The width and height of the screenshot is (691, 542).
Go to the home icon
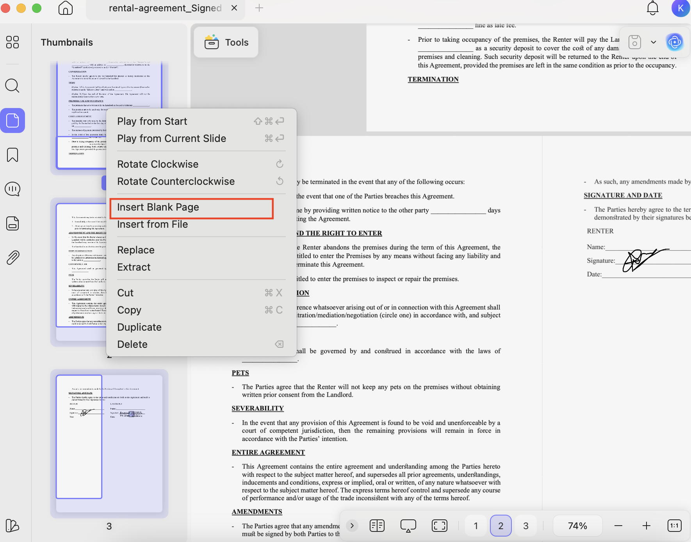click(66, 8)
